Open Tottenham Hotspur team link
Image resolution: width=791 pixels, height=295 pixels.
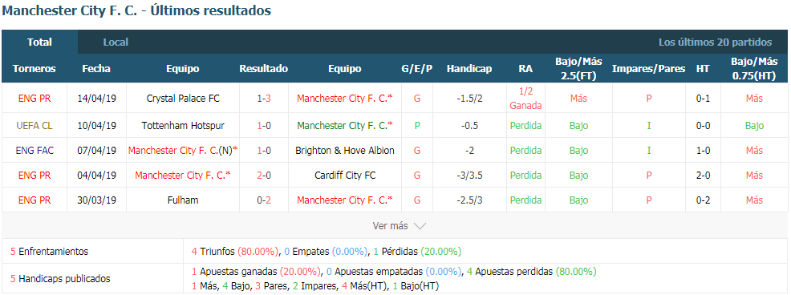[183, 126]
